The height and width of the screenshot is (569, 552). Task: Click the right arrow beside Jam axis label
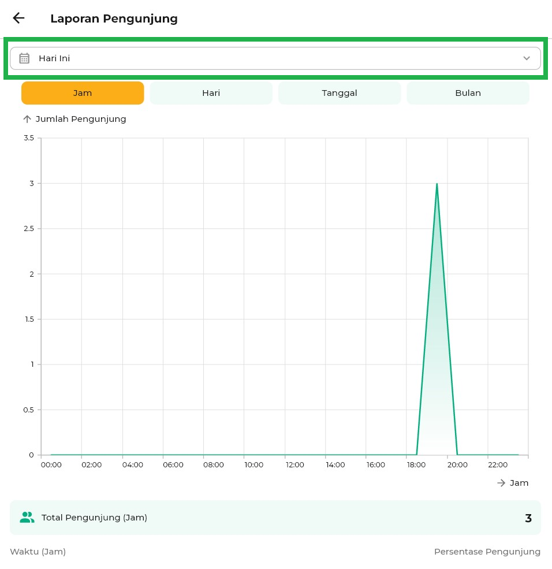(x=501, y=483)
